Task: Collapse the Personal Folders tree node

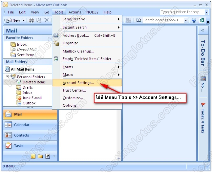Action: click(7, 77)
